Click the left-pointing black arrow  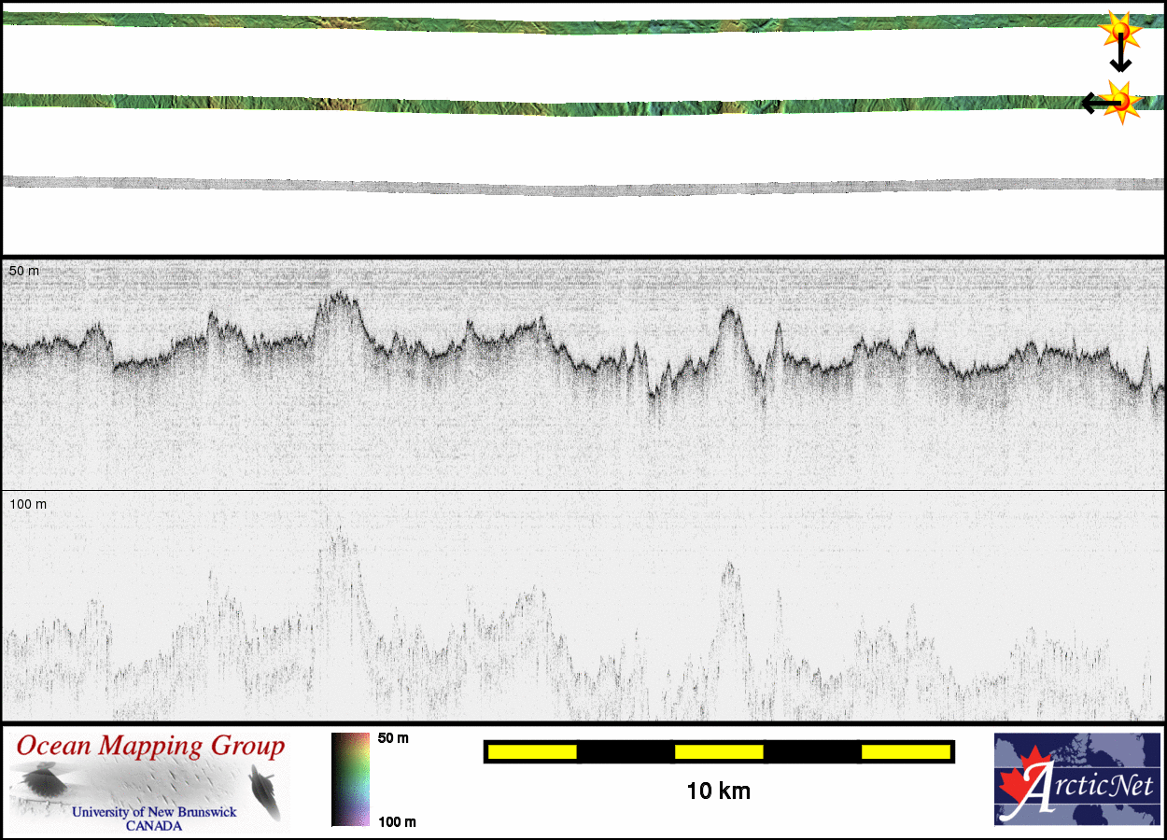coord(1093,103)
